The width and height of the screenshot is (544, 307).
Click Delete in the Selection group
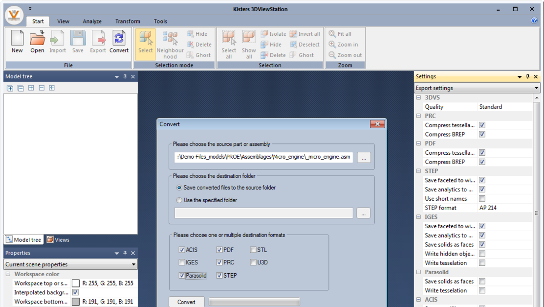(x=273, y=55)
